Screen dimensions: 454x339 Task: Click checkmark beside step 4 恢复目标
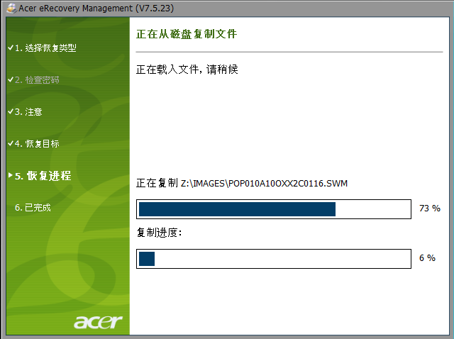pos(11,143)
